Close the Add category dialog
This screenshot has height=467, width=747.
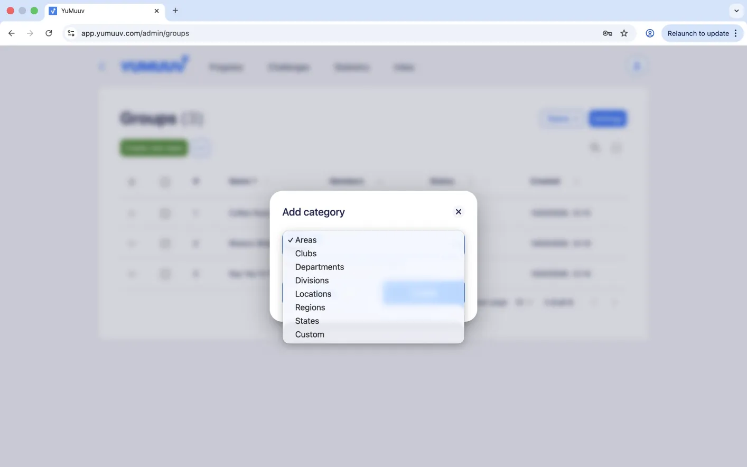(x=459, y=212)
